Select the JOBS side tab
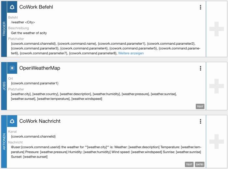The image size is (228, 169). (x=4, y=86)
